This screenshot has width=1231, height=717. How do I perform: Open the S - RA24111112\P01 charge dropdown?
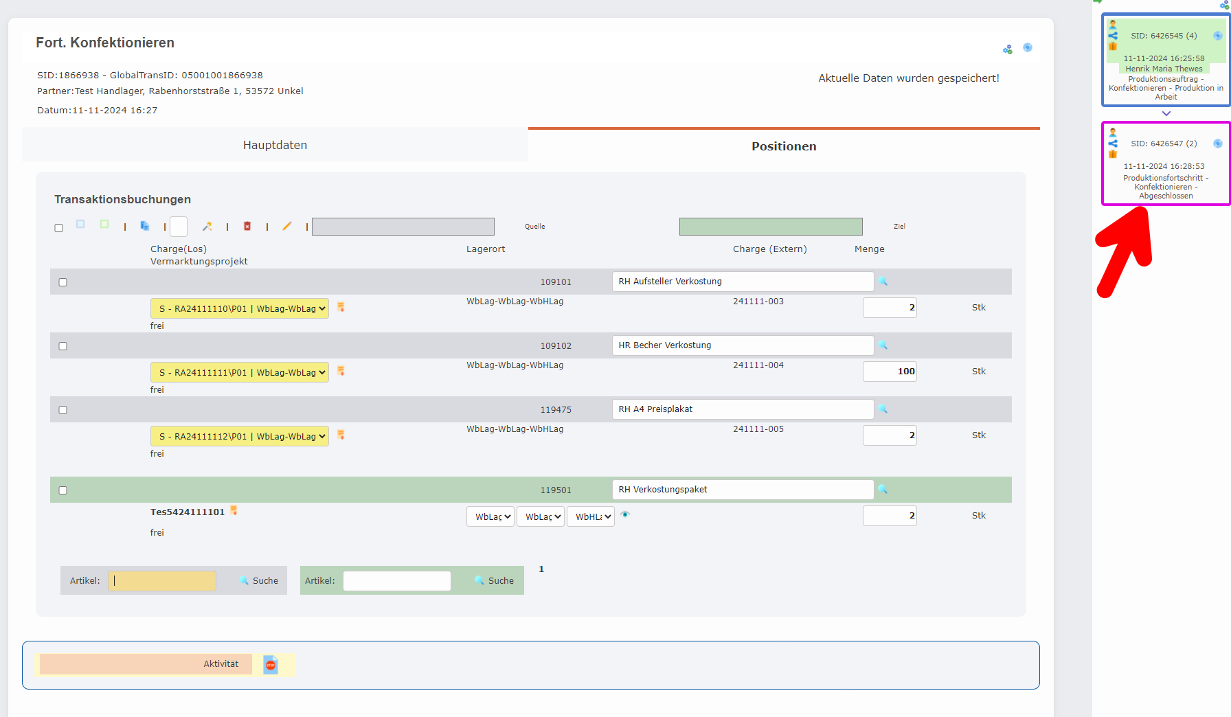[239, 437]
